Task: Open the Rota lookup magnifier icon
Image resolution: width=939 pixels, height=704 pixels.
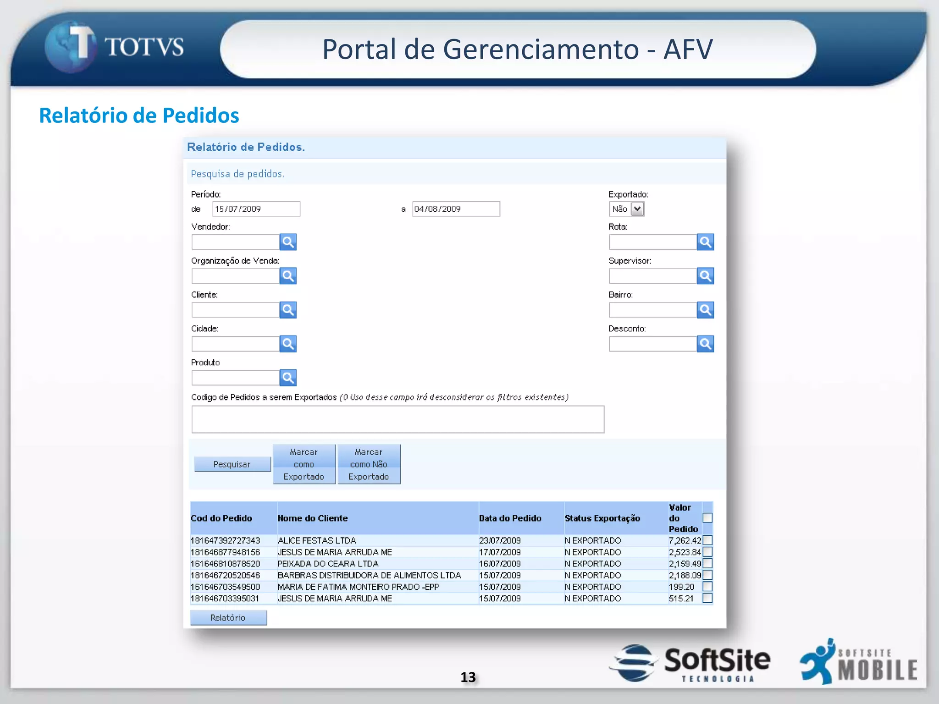Action: [x=705, y=242]
